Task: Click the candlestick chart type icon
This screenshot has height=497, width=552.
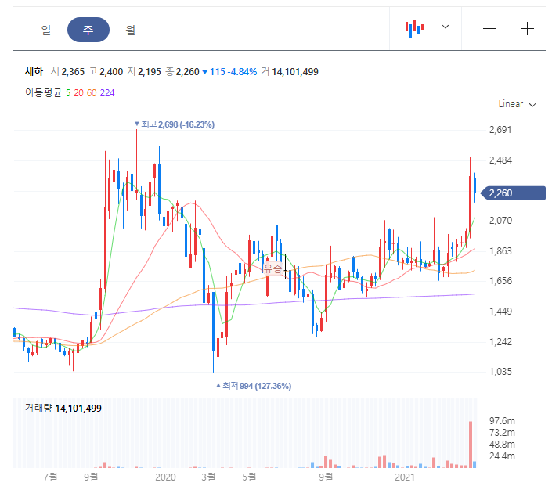Action: tap(414, 28)
